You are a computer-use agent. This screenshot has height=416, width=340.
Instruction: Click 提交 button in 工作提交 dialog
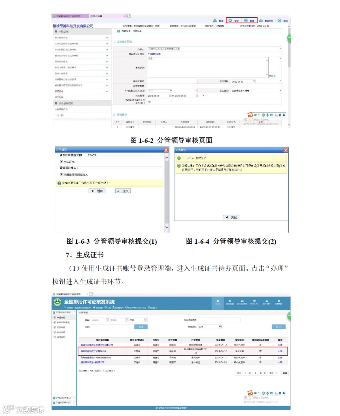coord(123,191)
